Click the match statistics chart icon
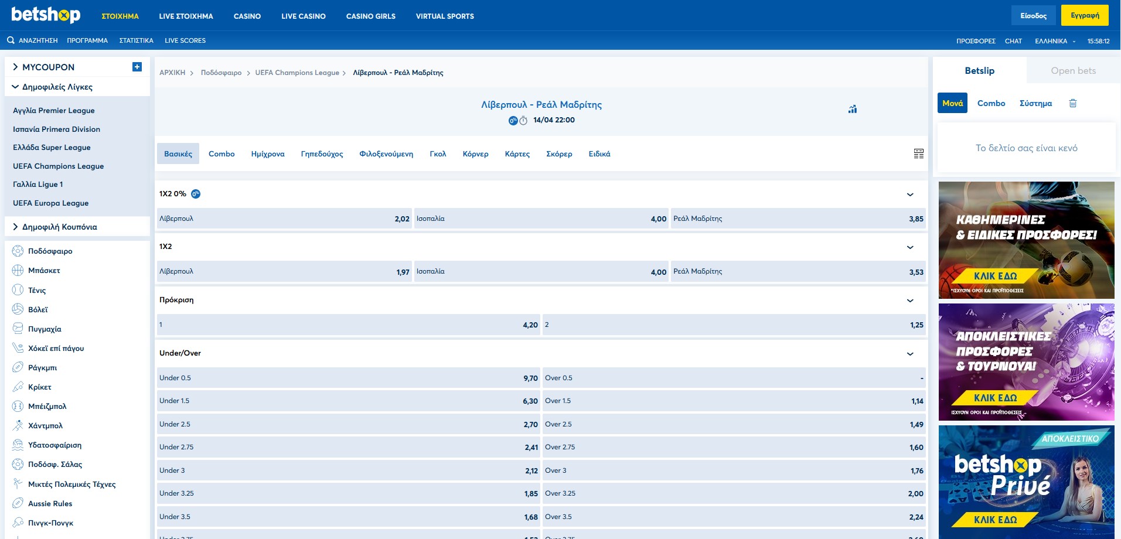This screenshot has height=539, width=1121. coord(853,109)
